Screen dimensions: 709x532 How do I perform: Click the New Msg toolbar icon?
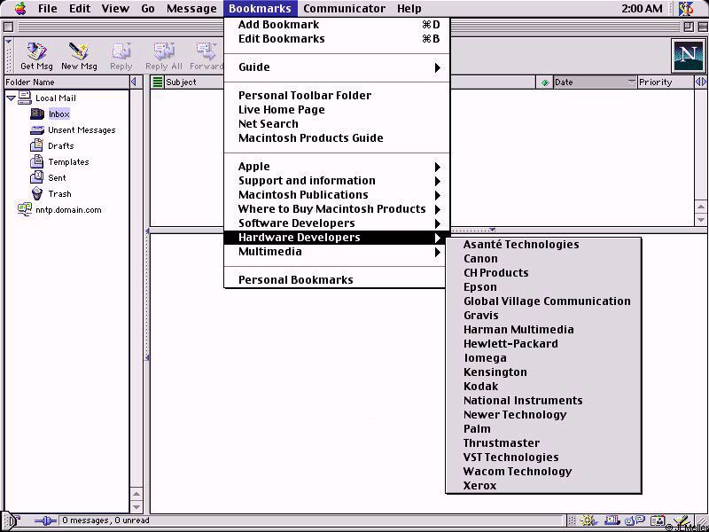click(79, 56)
